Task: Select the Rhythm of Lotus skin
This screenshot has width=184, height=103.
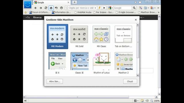Action: [x=101, y=63]
